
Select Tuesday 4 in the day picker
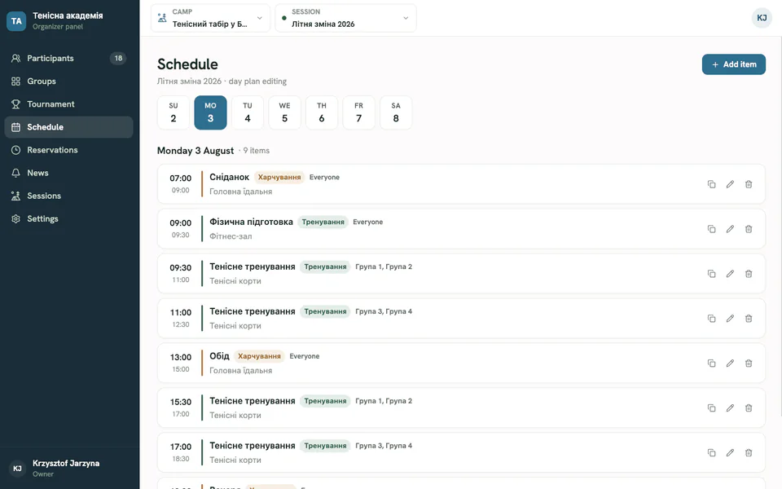point(248,112)
